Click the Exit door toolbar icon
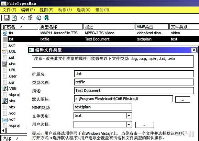The height and width of the screenshot is (141, 199). click(x=46, y=18)
